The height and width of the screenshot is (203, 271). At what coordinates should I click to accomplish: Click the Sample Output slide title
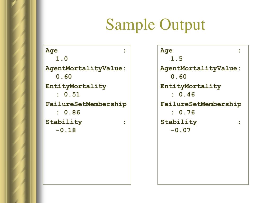click(x=155, y=25)
